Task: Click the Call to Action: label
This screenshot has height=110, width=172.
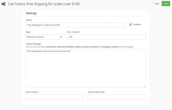Action: click(32, 92)
